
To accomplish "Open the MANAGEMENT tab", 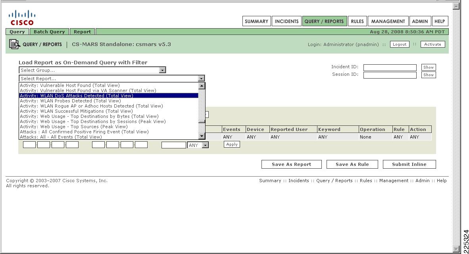I will tap(388, 21).
